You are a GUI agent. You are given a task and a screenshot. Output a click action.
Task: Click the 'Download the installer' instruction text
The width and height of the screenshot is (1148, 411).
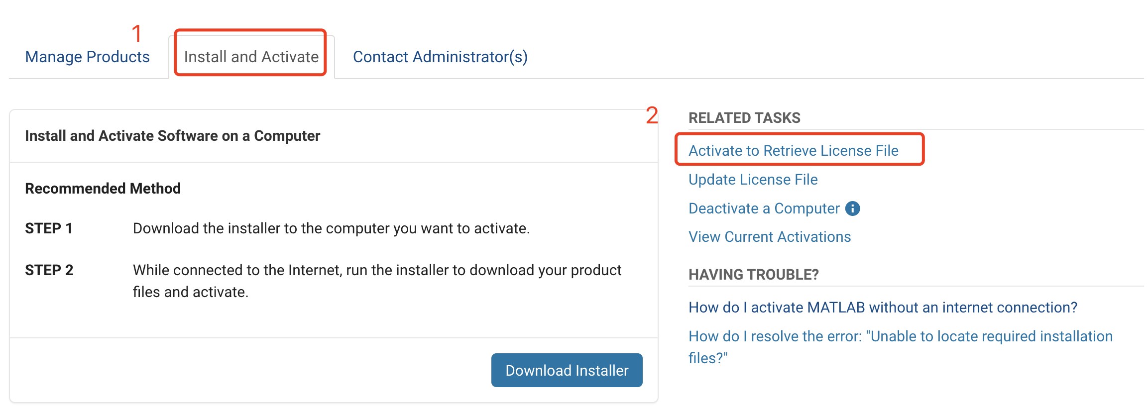click(x=331, y=228)
